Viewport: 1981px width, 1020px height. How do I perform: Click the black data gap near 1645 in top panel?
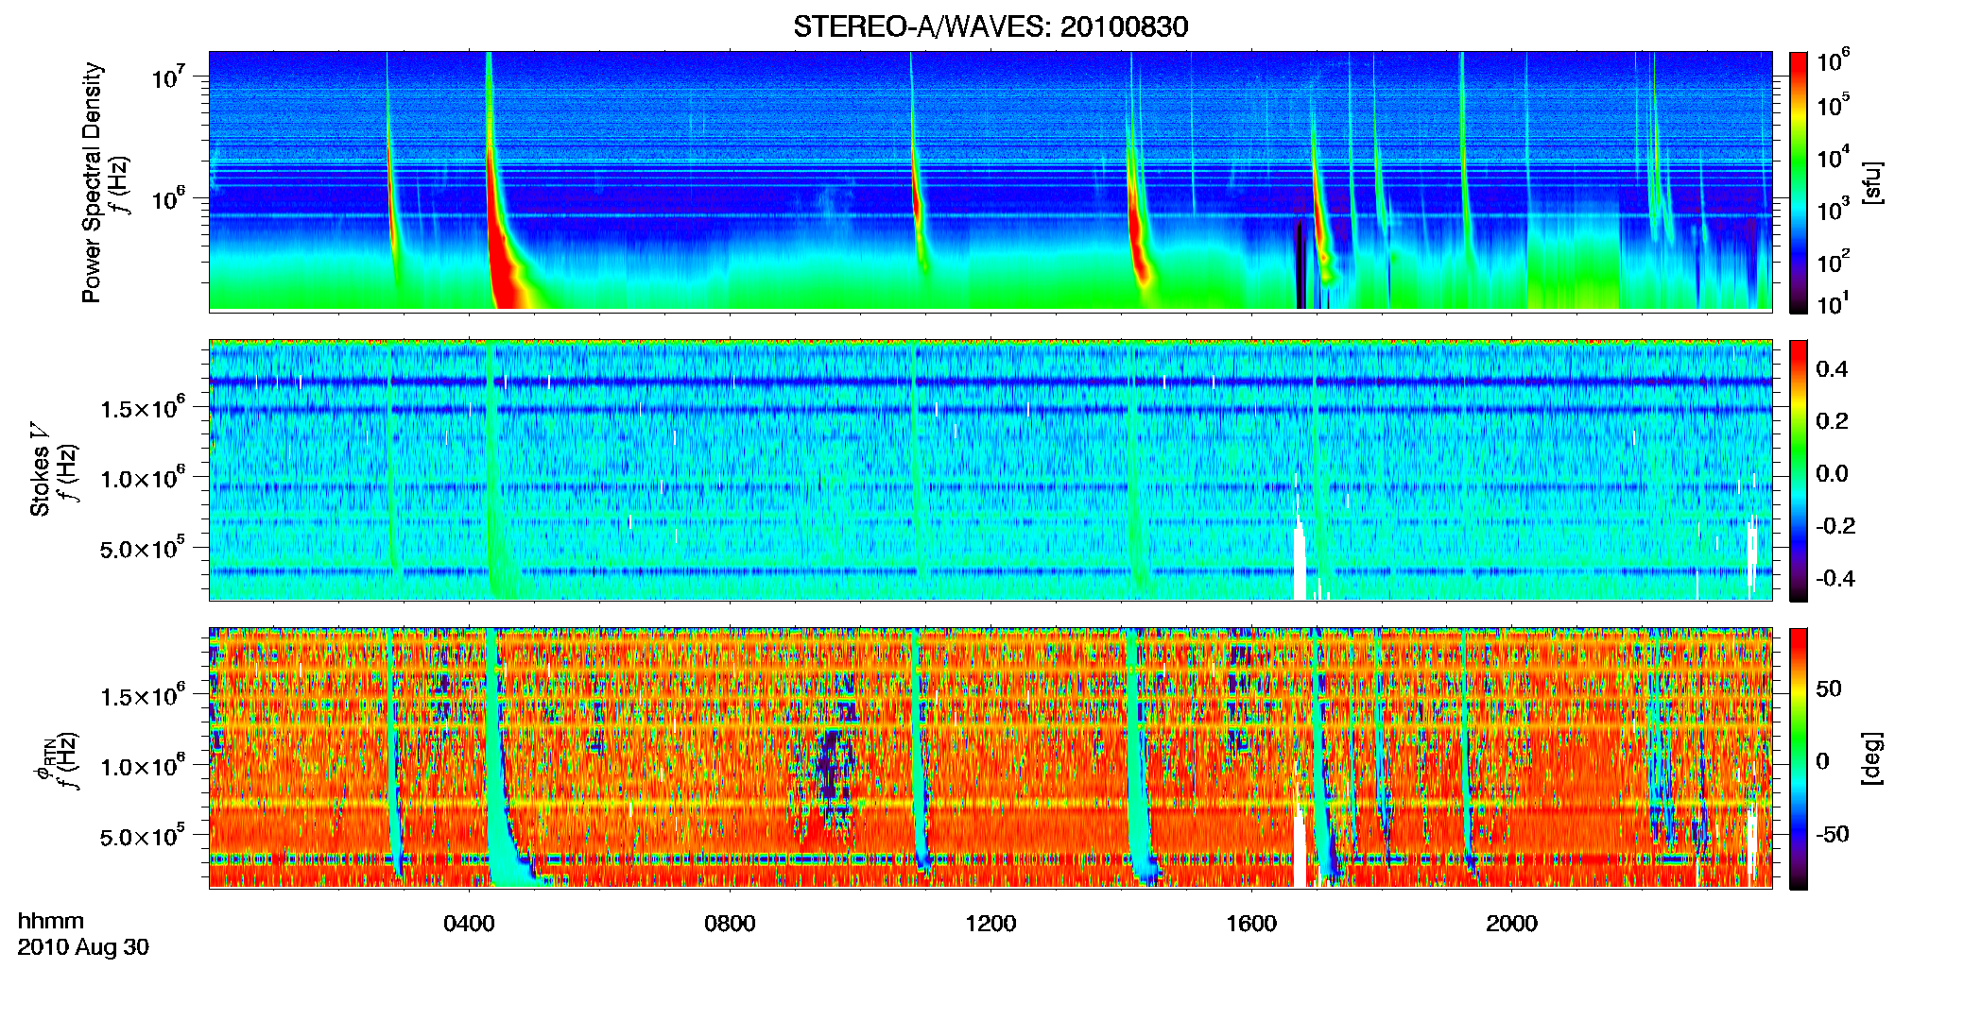1301,266
